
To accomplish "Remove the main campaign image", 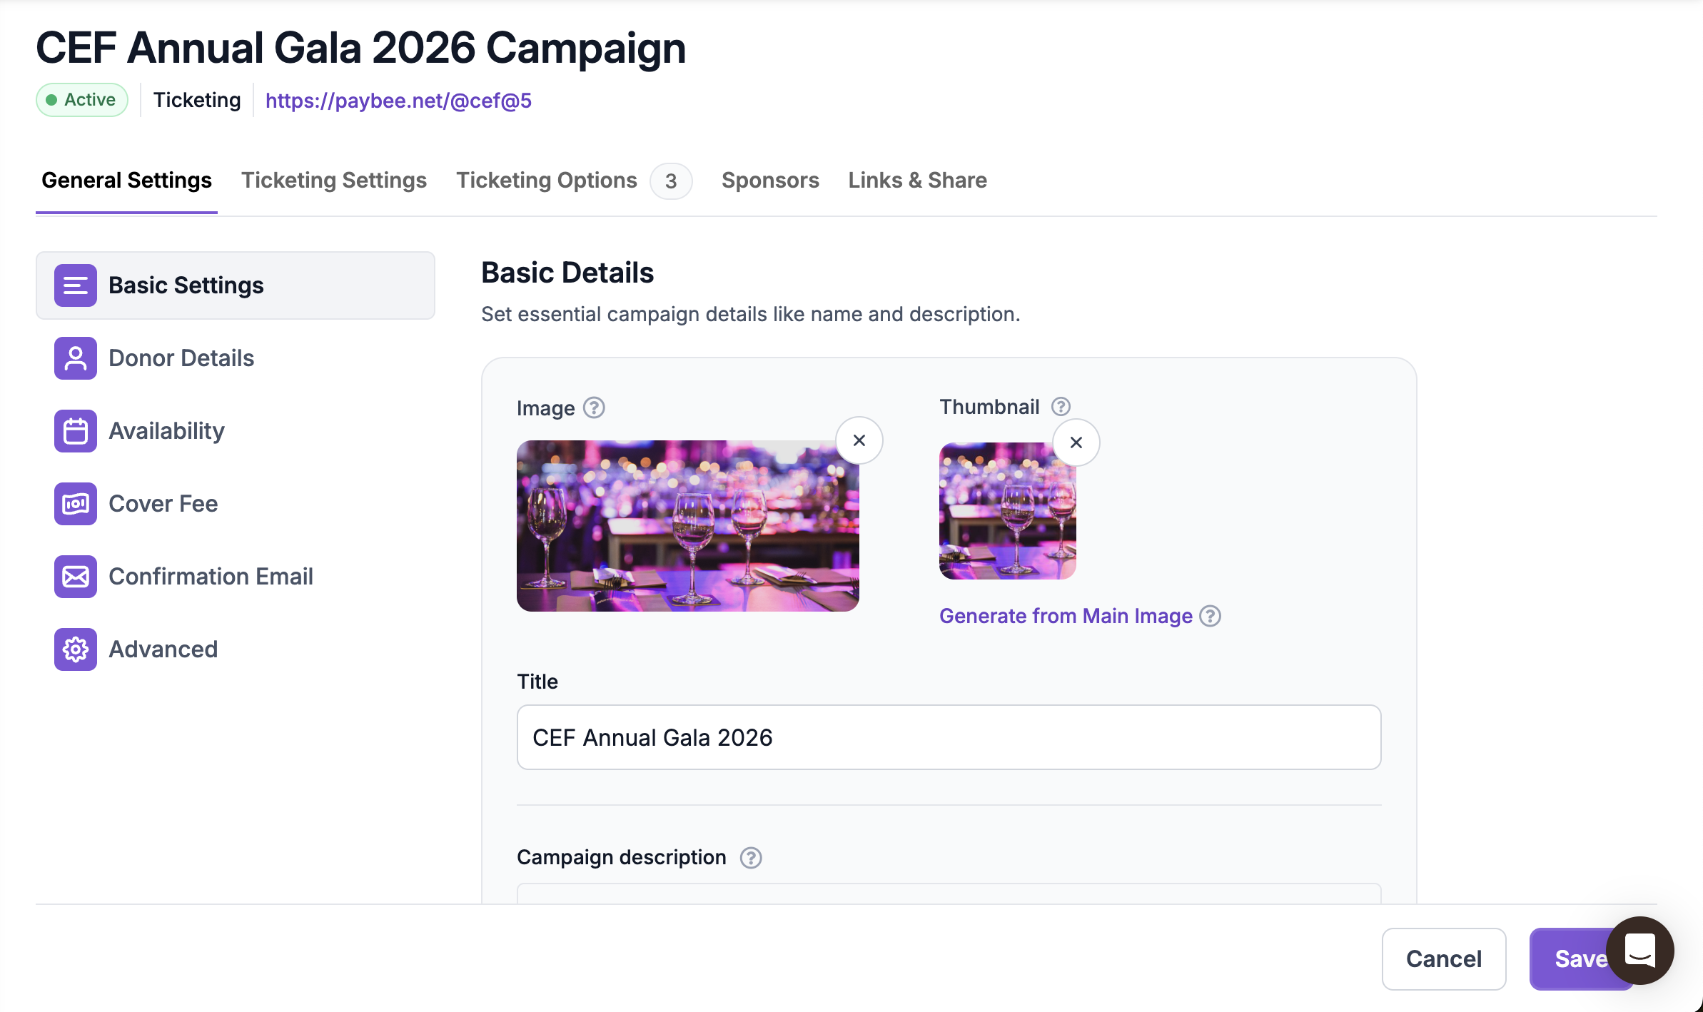I will pyautogui.click(x=859, y=440).
